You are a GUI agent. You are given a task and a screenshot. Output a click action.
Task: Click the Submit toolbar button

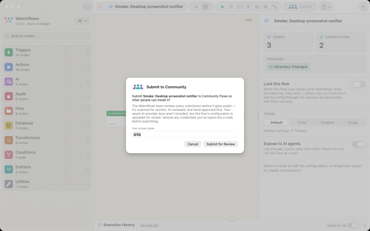pos(300,7)
